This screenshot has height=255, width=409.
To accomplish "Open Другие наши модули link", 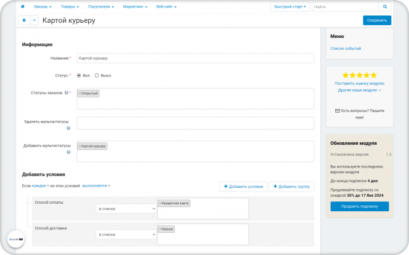I will click(x=359, y=90).
